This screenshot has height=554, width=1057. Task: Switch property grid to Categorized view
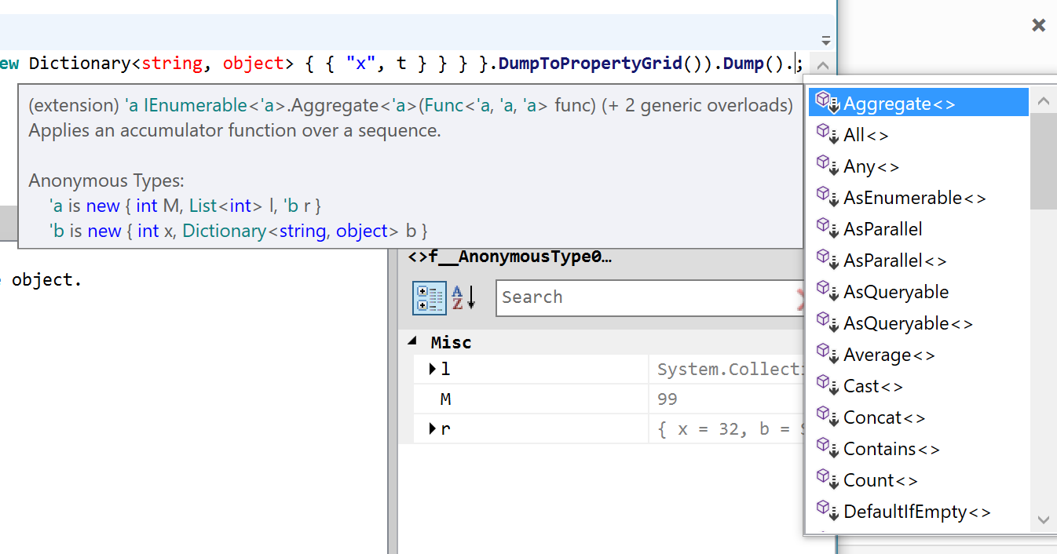[x=430, y=297]
